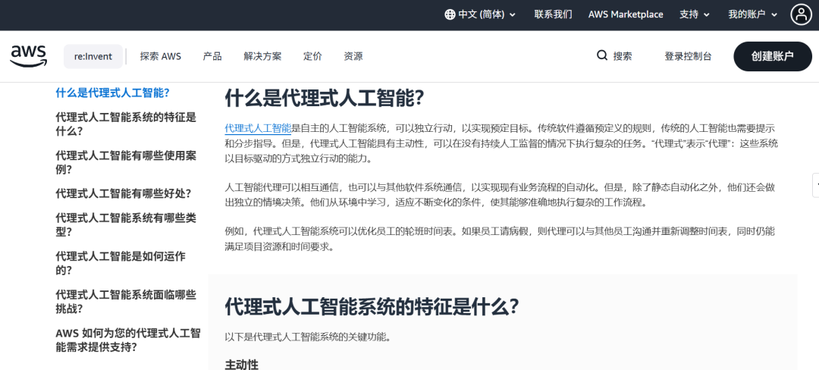The height and width of the screenshot is (370, 819).
Task: Click the globe language icon
Action: [449, 14]
